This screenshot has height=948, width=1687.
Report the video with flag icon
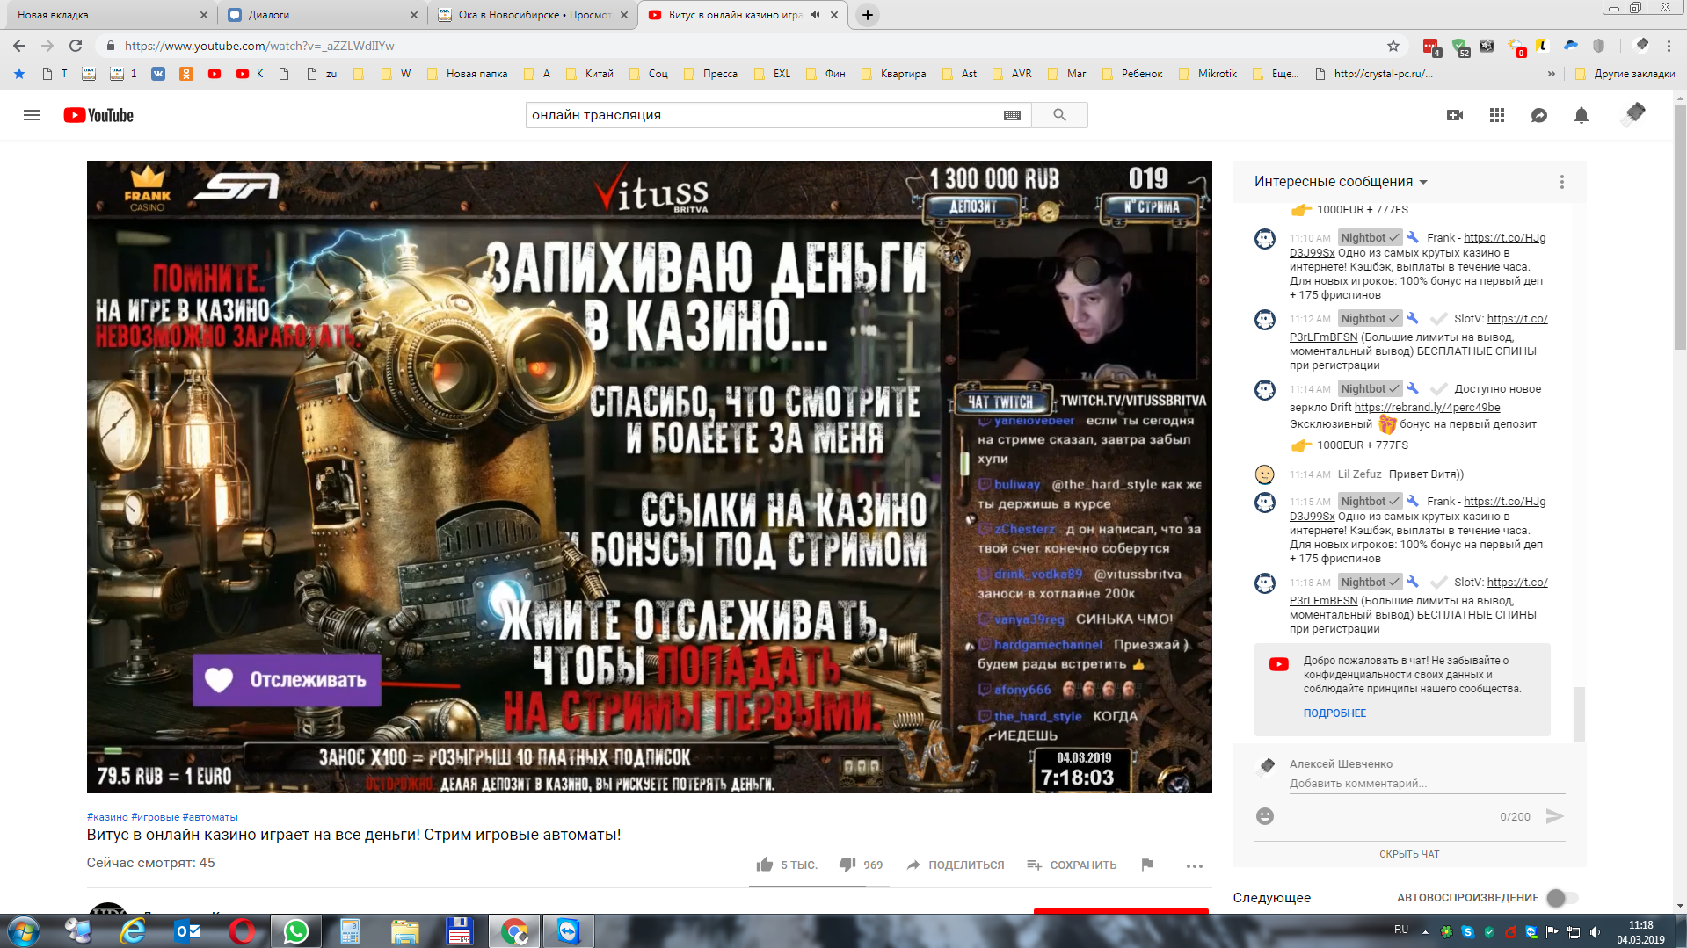1147,865
